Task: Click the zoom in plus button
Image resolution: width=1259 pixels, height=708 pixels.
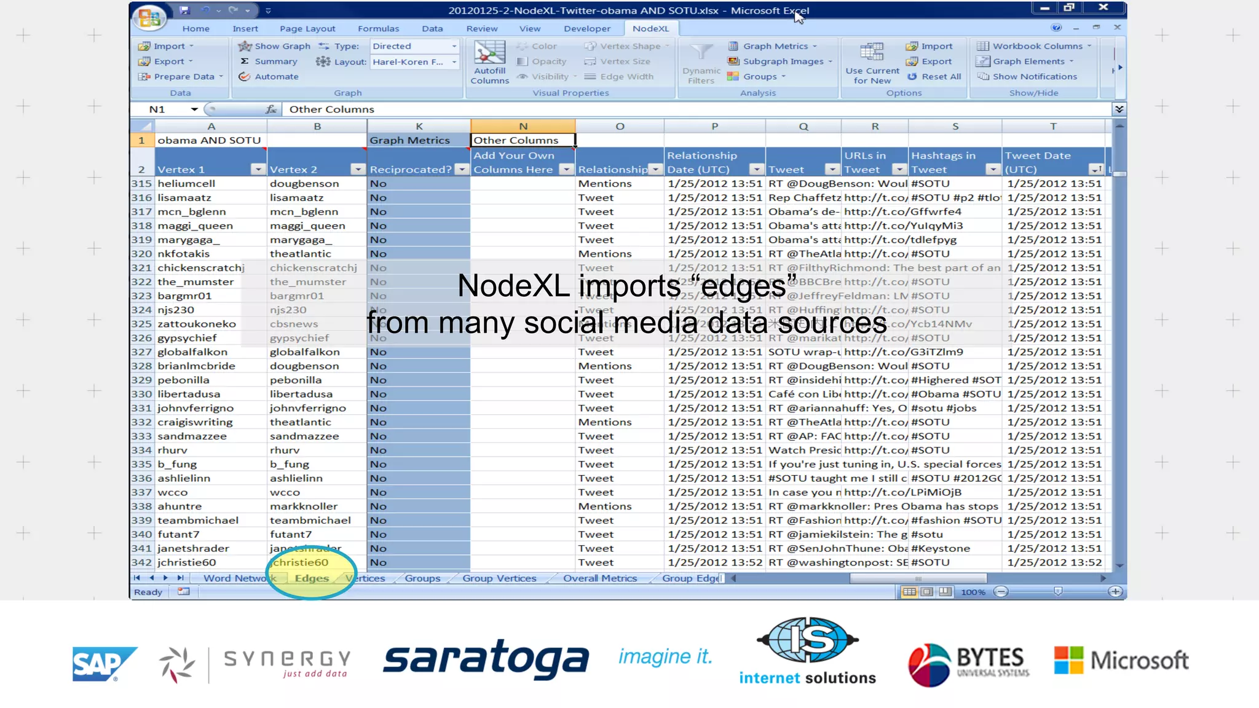Action: coord(1115,592)
